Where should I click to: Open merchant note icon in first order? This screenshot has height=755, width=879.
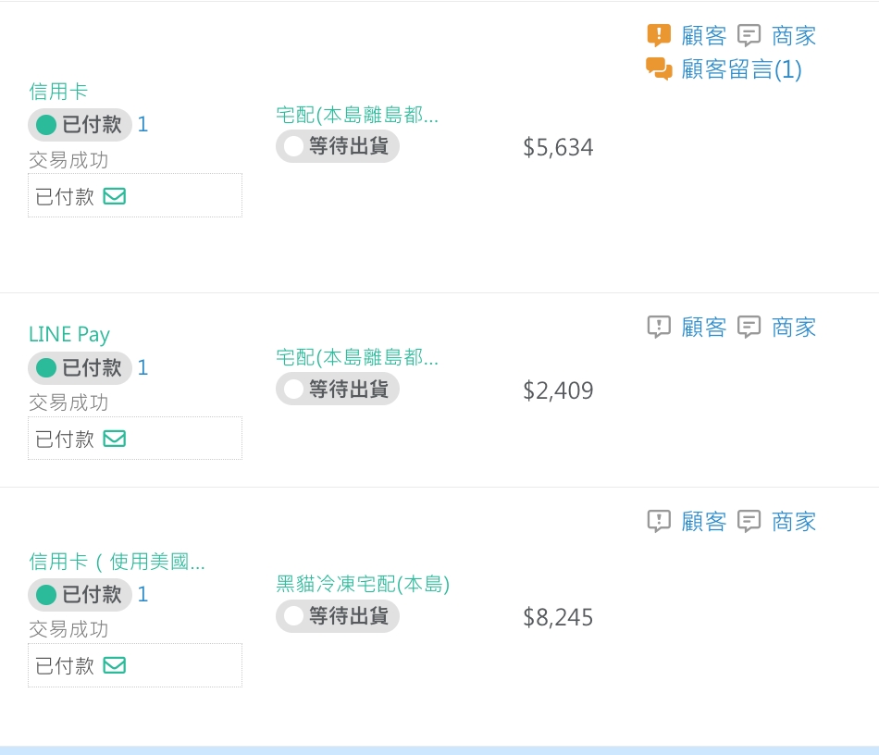click(x=749, y=36)
